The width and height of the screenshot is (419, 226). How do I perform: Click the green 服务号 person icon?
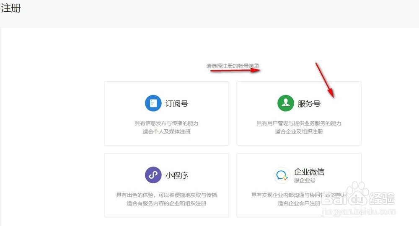[x=286, y=103]
